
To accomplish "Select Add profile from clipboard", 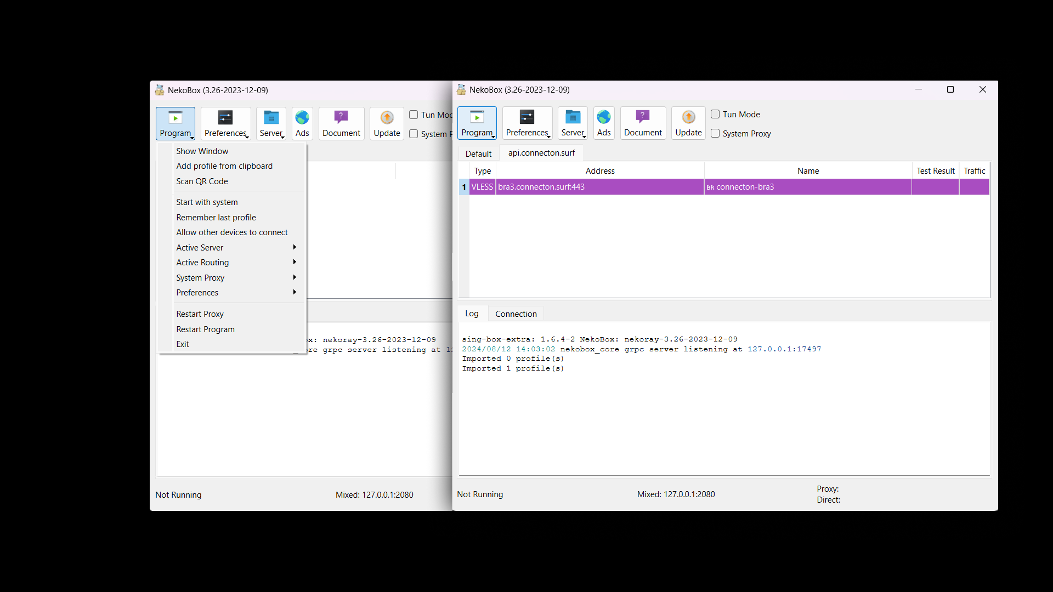I will point(224,166).
